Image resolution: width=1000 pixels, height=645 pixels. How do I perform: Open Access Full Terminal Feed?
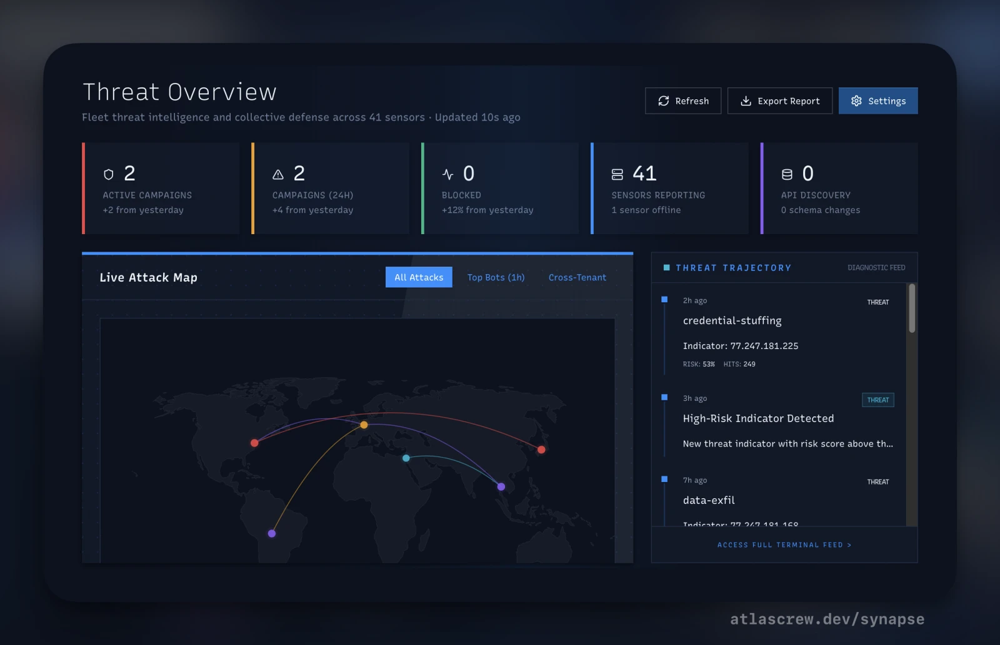[784, 544]
